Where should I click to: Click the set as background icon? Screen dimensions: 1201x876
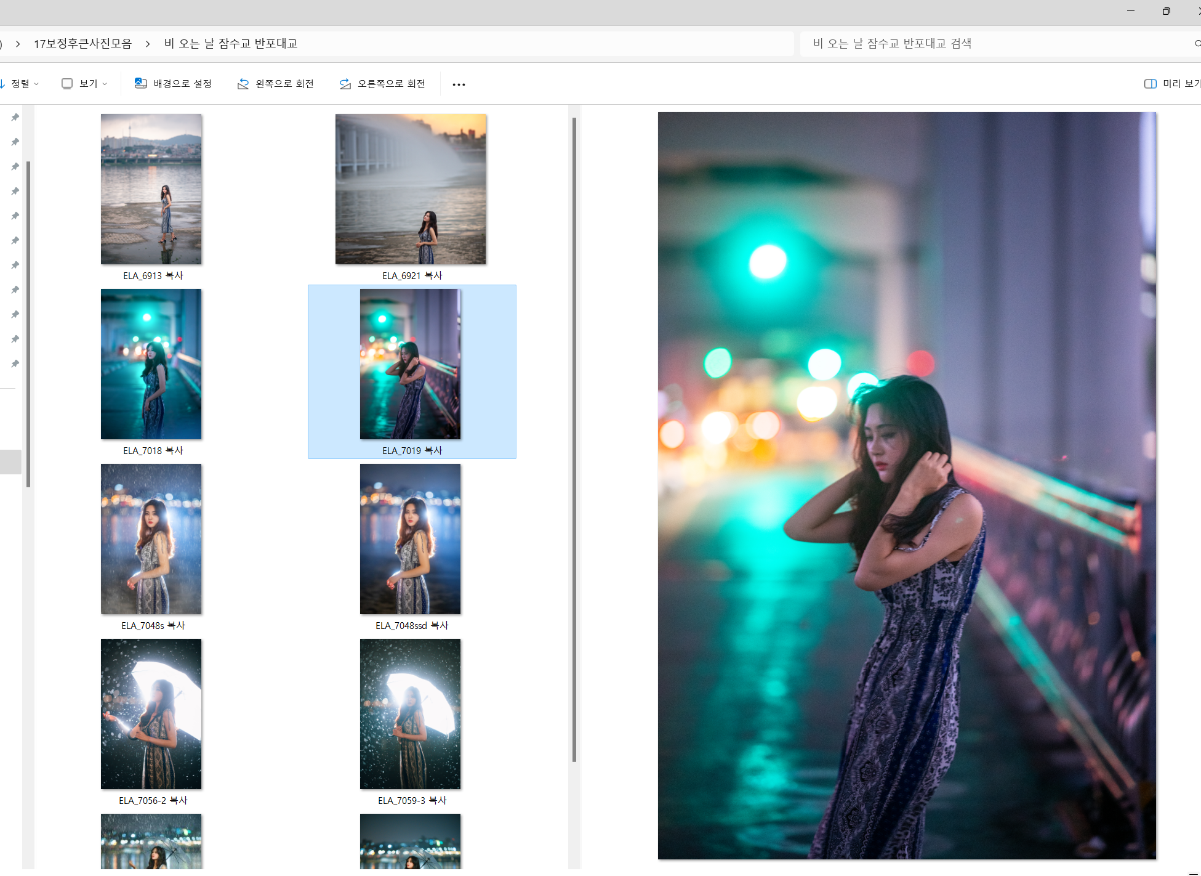141,83
